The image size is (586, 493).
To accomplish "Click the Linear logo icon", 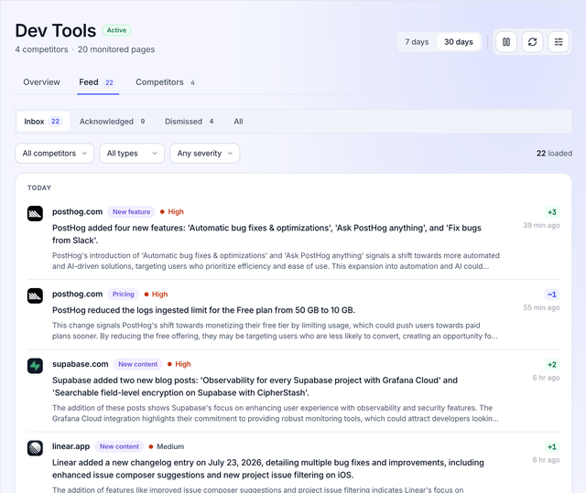I will (x=35, y=448).
